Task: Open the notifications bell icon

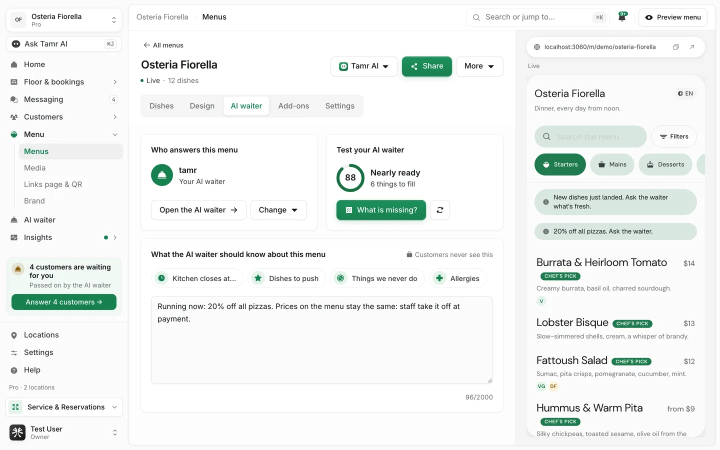Action: point(622,17)
